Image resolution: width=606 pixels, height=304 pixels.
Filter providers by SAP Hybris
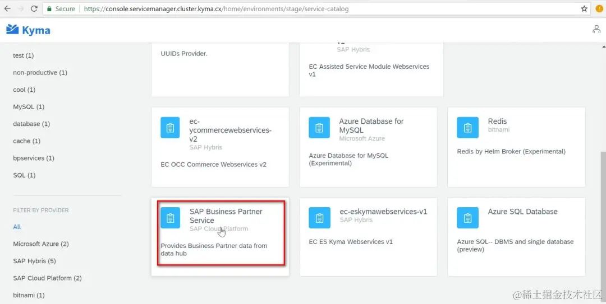[x=34, y=261]
